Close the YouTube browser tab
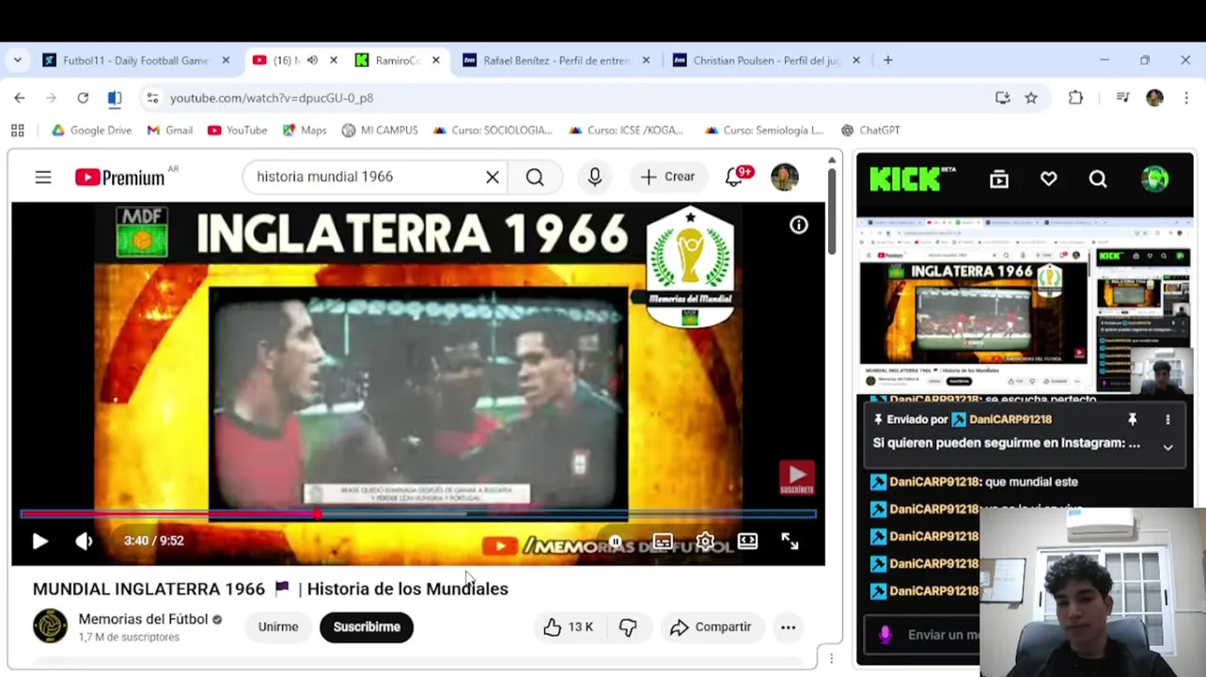This screenshot has height=677, width=1206. 333,60
